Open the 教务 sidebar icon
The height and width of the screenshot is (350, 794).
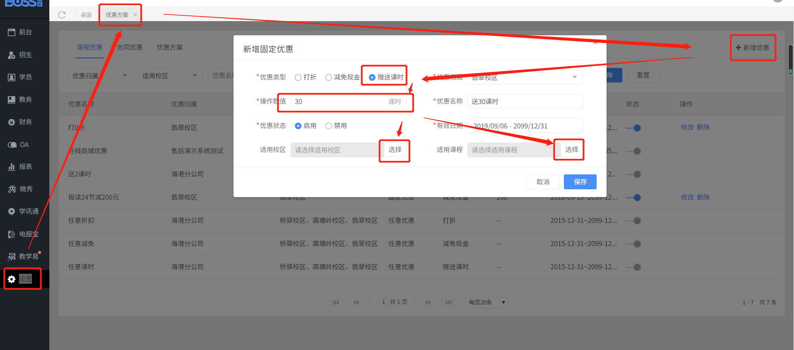12,99
